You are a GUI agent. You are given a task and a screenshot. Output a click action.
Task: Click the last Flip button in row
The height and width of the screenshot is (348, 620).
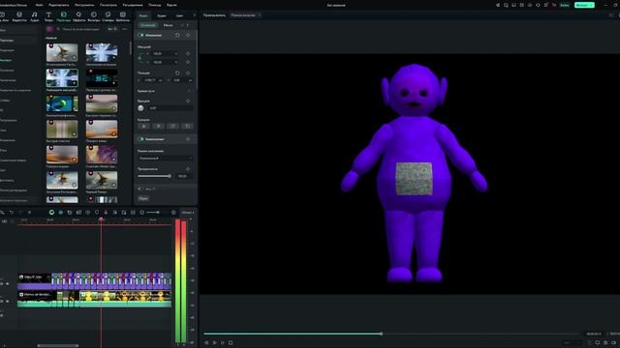(187, 127)
